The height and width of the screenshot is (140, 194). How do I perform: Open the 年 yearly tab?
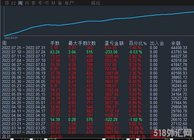40,3
